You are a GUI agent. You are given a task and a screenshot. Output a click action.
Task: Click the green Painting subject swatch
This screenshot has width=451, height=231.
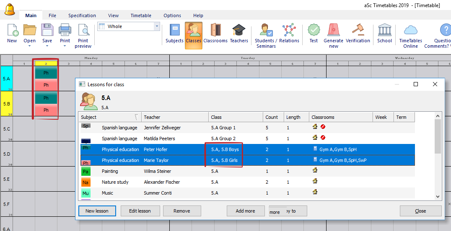point(86,171)
